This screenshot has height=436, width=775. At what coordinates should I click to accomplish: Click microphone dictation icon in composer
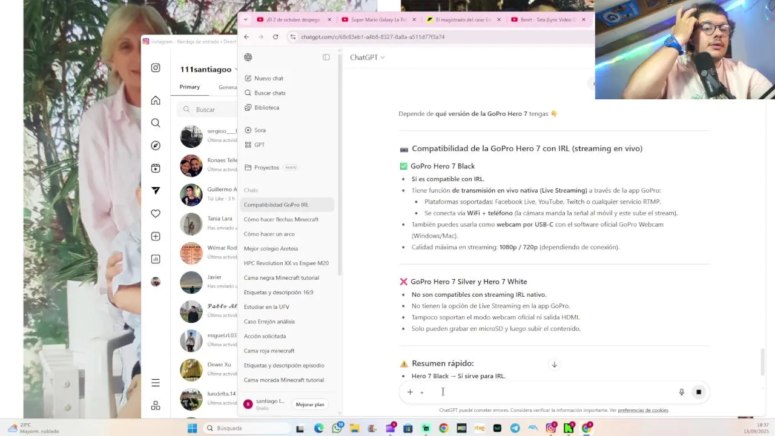point(681,392)
